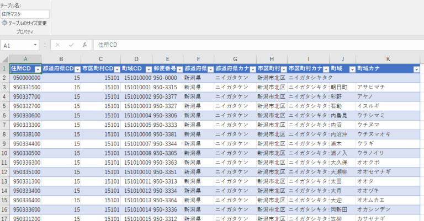Image resolution: width=424 pixels, height=221 pixels.
Task: Click cell イスルギ
Action: [x=388, y=106]
